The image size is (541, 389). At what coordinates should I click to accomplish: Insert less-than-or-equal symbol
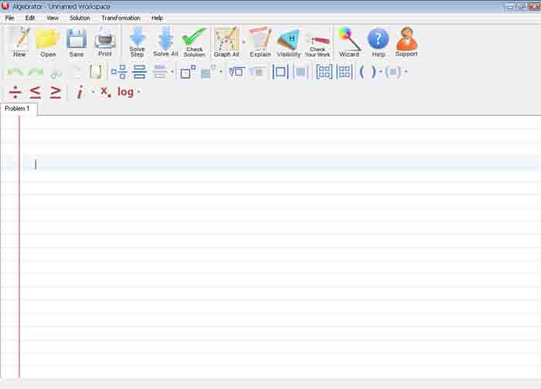pyautogui.click(x=36, y=92)
